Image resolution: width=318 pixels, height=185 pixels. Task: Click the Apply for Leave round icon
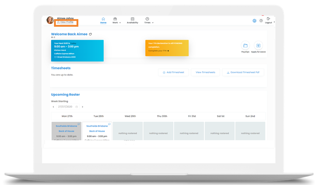click(258, 46)
